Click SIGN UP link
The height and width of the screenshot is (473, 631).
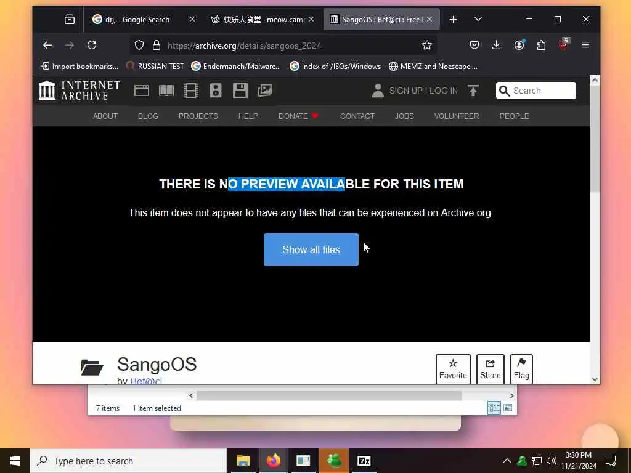click(x=405, y=91)
